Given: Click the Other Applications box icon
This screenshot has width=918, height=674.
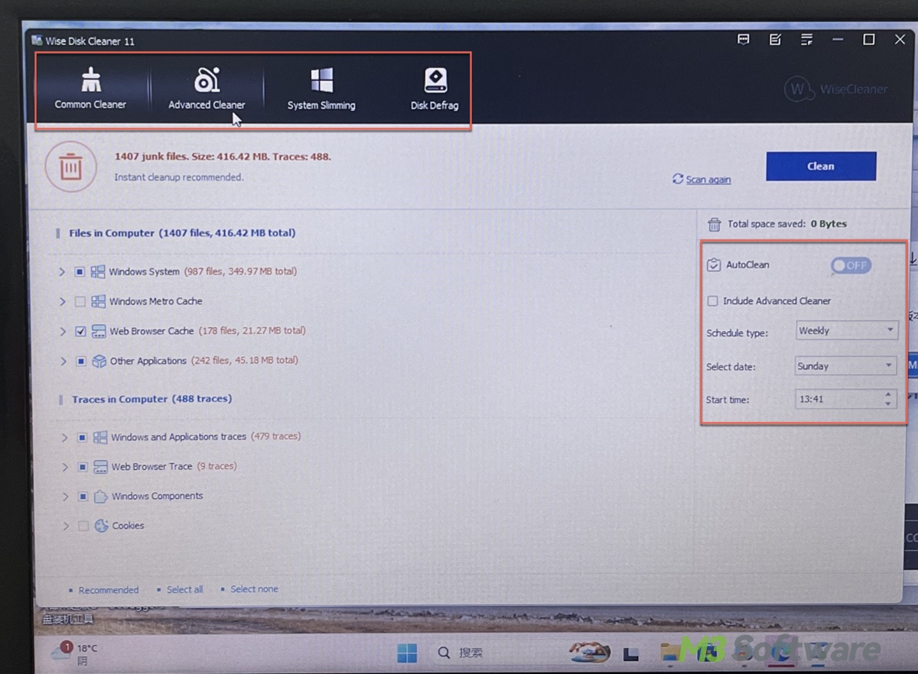Looking at the screenshot, I should (x=99, y=361).
